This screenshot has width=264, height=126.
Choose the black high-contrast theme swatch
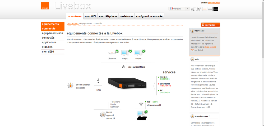coord(216,9)
